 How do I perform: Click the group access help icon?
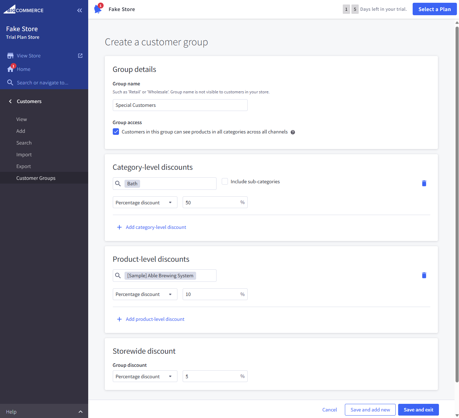point(293,132)
